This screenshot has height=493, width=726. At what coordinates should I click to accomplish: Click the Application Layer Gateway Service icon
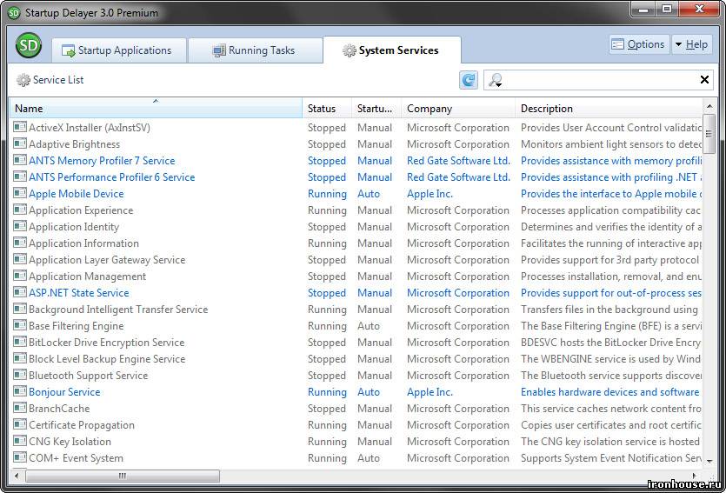click(x=20, y=259)
